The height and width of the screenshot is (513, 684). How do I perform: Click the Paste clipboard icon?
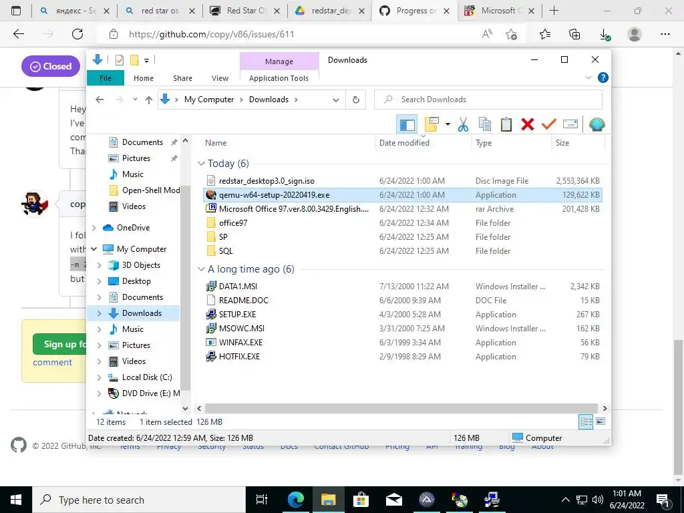(x=506, y=125)
